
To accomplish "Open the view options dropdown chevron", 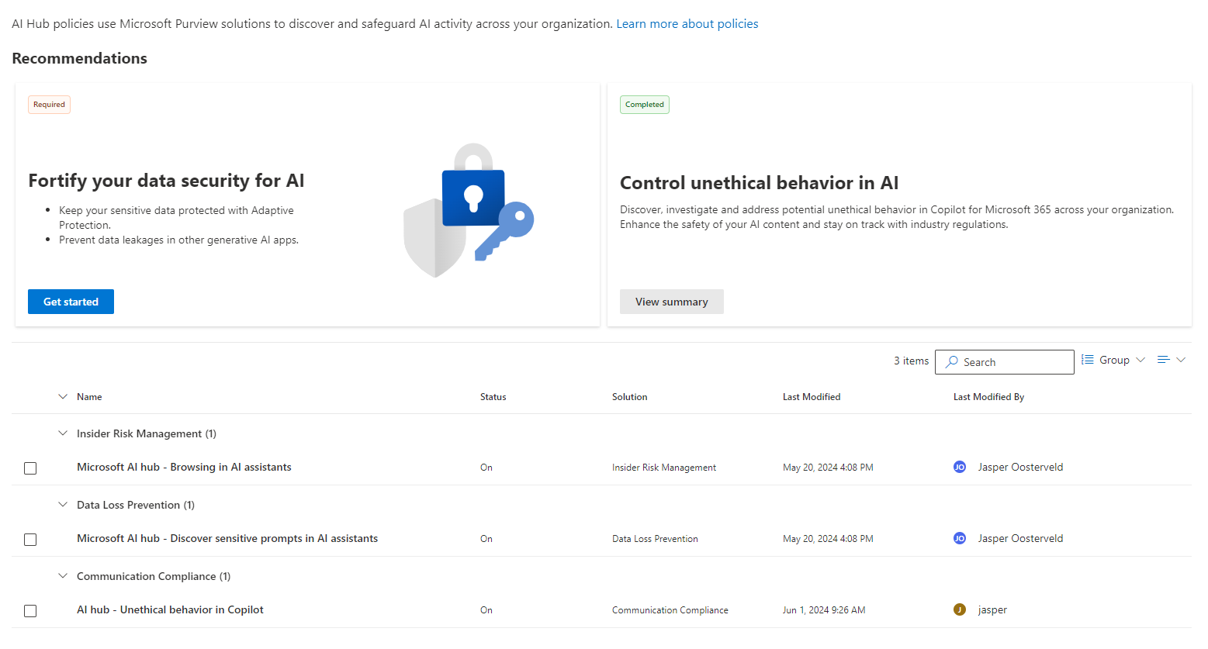I will 1181,360.
